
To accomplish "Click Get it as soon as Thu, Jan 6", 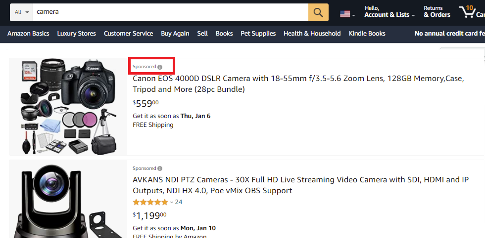I will (x=172, y=116).
